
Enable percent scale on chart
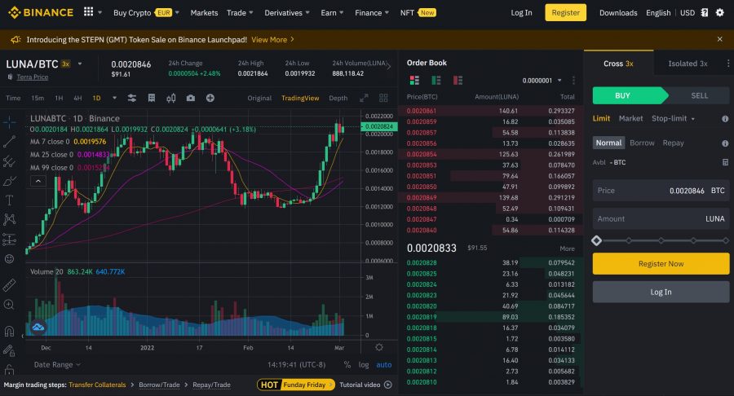click(x=347, y=365)
